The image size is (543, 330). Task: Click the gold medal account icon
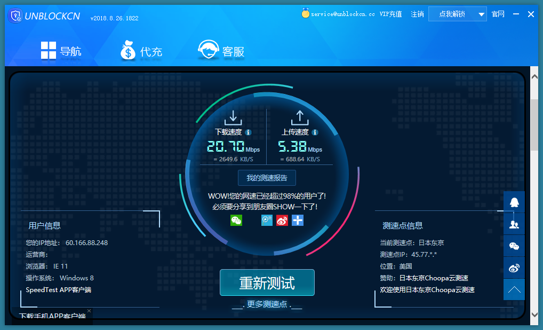(x=305, y=13)
